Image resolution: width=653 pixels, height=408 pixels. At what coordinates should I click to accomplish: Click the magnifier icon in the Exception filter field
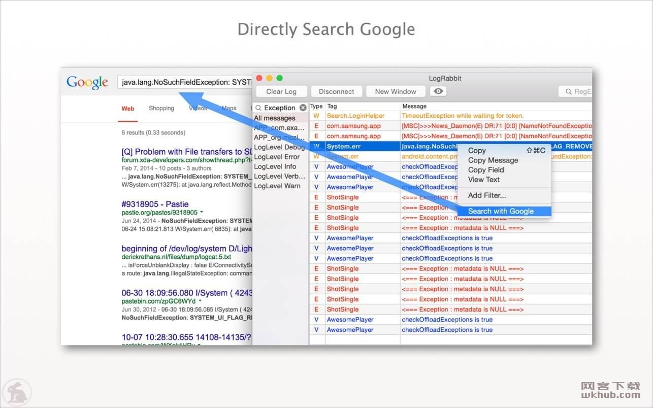tap(258, 108)
